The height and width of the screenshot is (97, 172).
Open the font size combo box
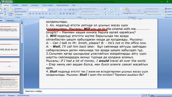pos(45,10)
